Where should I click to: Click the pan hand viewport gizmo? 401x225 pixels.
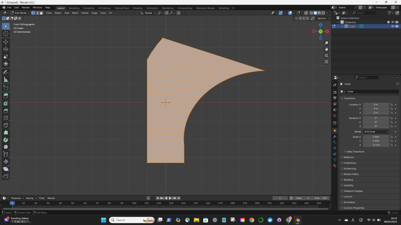327,49
